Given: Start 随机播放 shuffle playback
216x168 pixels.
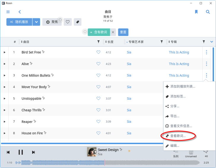Looking at the screenshot, I should [x=19, y=22].
